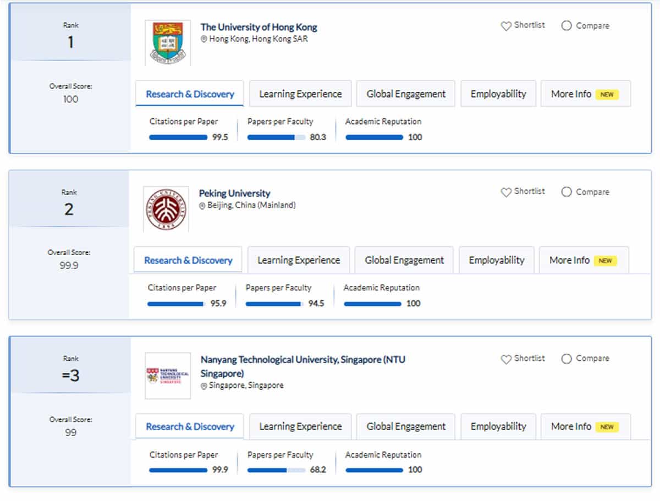Click the Shortlist heart for Peking University

coord(506,192)
